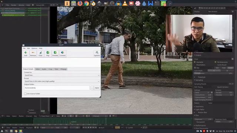Screen dimensions: 237x133
Task: Toggle the Square Samples option
Action: coord(223,87)
